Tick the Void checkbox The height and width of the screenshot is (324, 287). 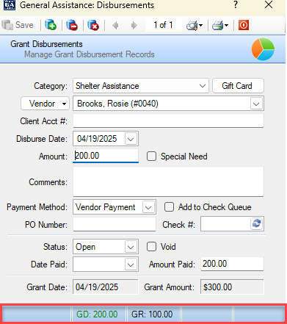(x=151, y=247)
